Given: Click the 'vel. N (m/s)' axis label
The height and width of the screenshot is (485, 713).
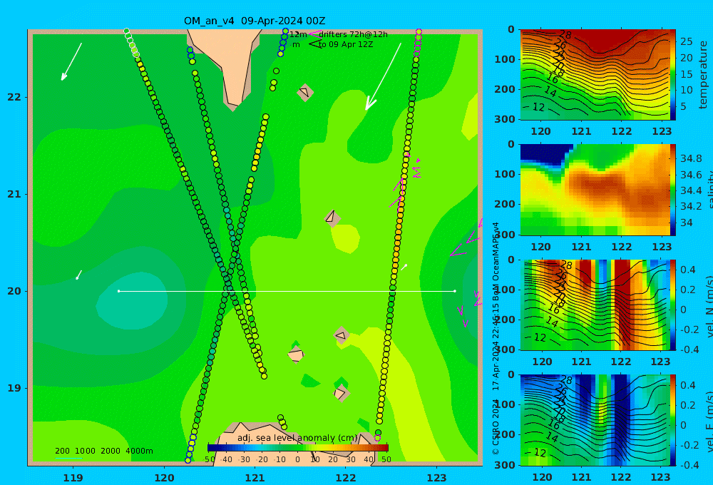Looking at the screenshot, I should tap(709, 306).
